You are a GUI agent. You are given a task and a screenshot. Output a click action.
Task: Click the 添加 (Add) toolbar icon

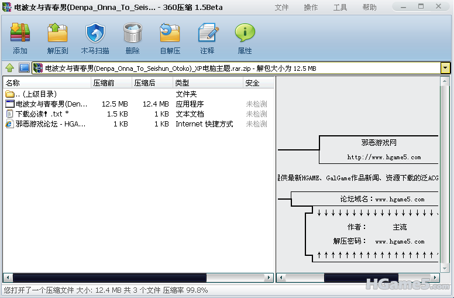20,39
